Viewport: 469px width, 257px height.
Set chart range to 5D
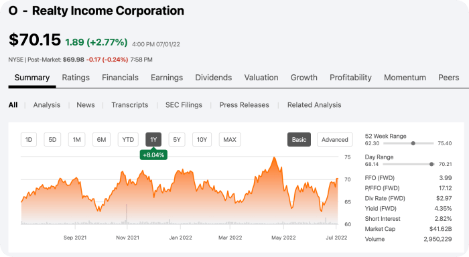point(52,140)
